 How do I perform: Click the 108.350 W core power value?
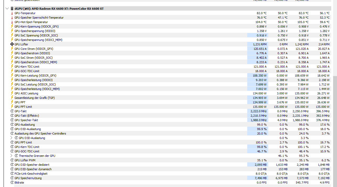click(260, 76)
